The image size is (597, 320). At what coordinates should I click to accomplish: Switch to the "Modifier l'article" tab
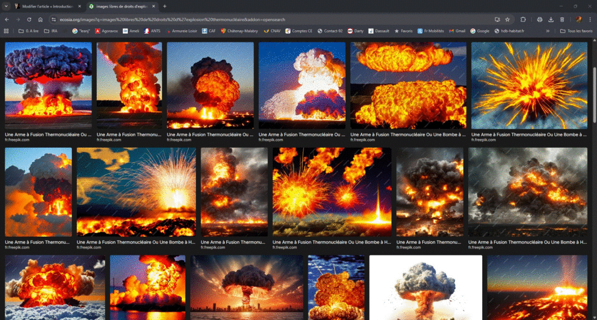pyautogui.click(x=47, y=6)
